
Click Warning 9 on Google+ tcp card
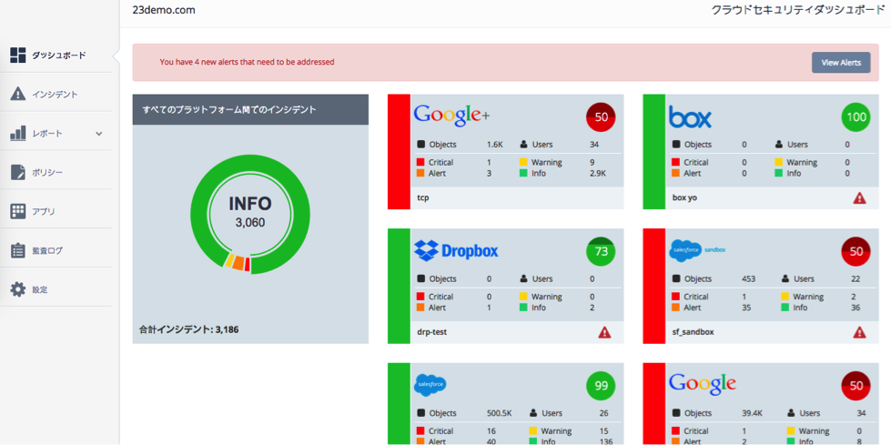(592, 163)
